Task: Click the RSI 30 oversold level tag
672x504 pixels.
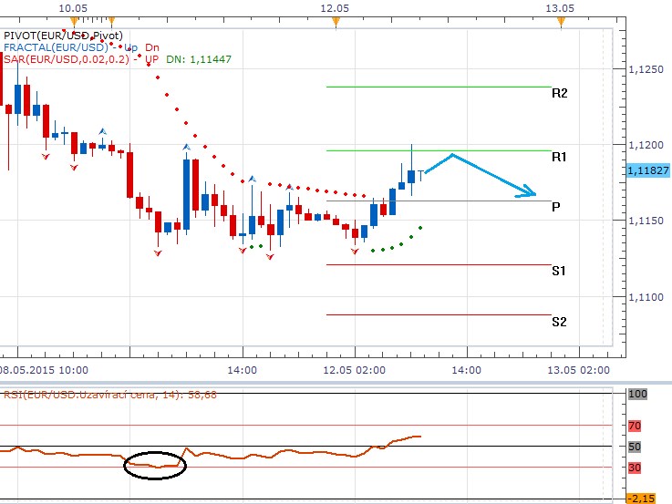Action: point(635,468)
